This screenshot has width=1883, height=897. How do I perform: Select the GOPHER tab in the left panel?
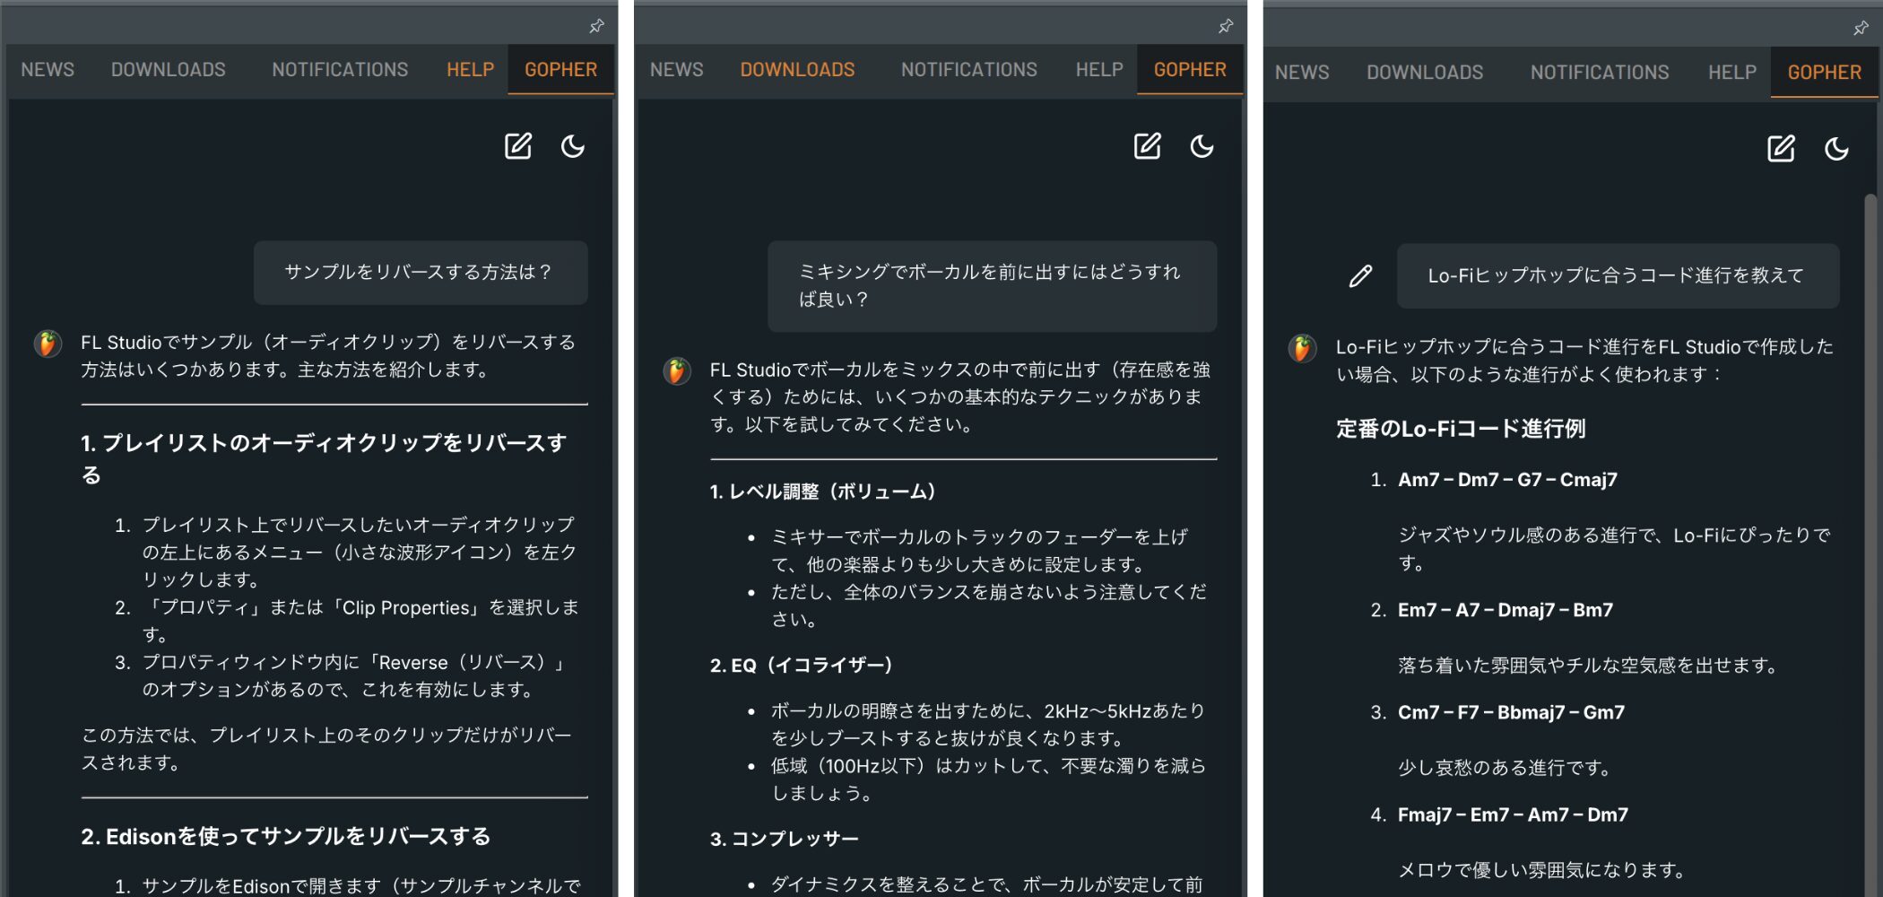(560, 69)
